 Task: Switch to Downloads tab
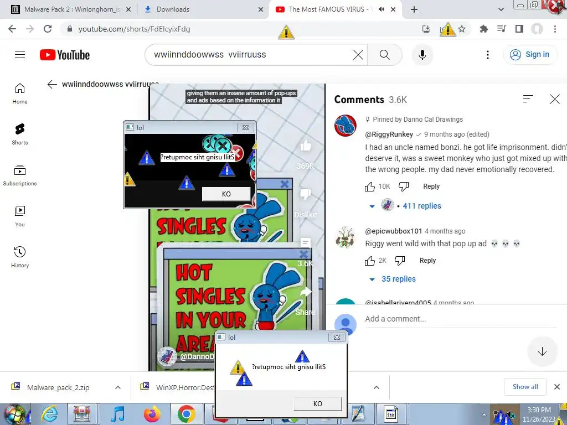[x=203, y=9]
